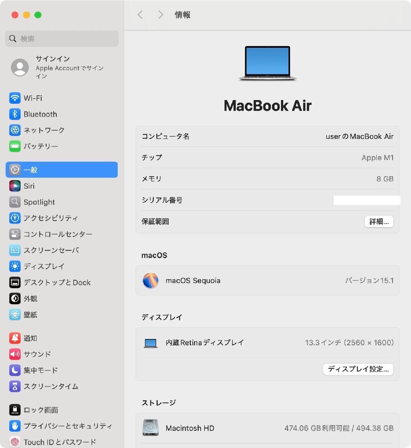Select the 一般 gear icon
Image resolution: width=411 pixels, height=448 pixels.
tap(15, 170)
